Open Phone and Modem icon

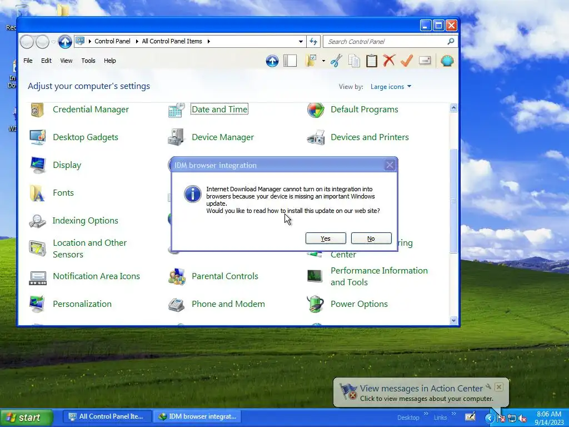[x=176, y=304]
